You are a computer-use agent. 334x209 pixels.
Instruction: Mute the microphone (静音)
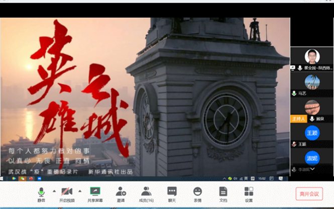41,193
